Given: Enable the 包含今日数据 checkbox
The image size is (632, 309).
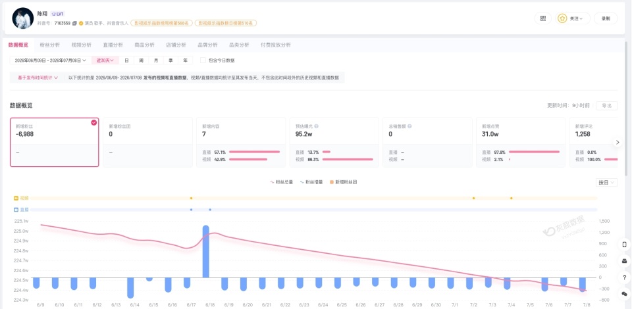Looking at the screenshot, I should tap(203, 60).
